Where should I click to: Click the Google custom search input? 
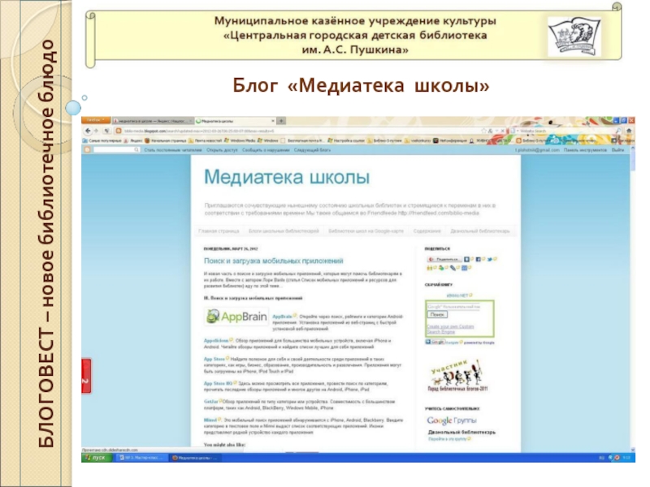tap(453, 307)
